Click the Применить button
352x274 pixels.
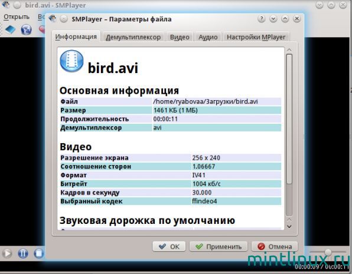click(219, 246)
